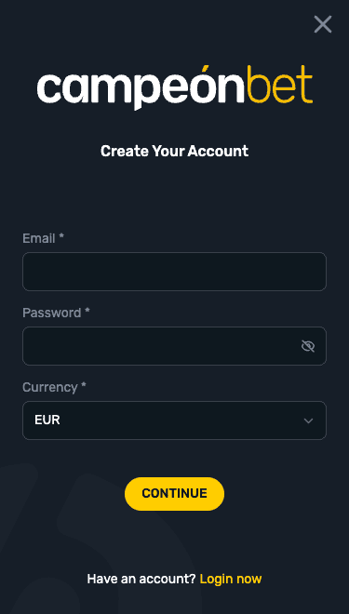Viewport: 349px width, 614px height.
Task: Click the Campeónbet logo
Action: click(x=175, y=87)
